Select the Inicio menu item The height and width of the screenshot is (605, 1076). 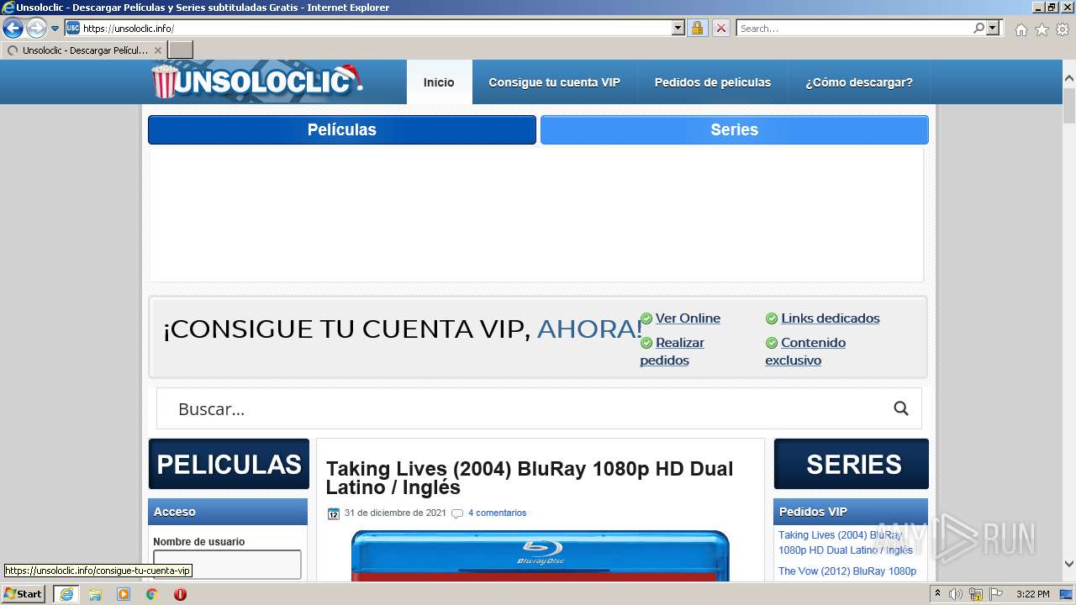[439, 82]
